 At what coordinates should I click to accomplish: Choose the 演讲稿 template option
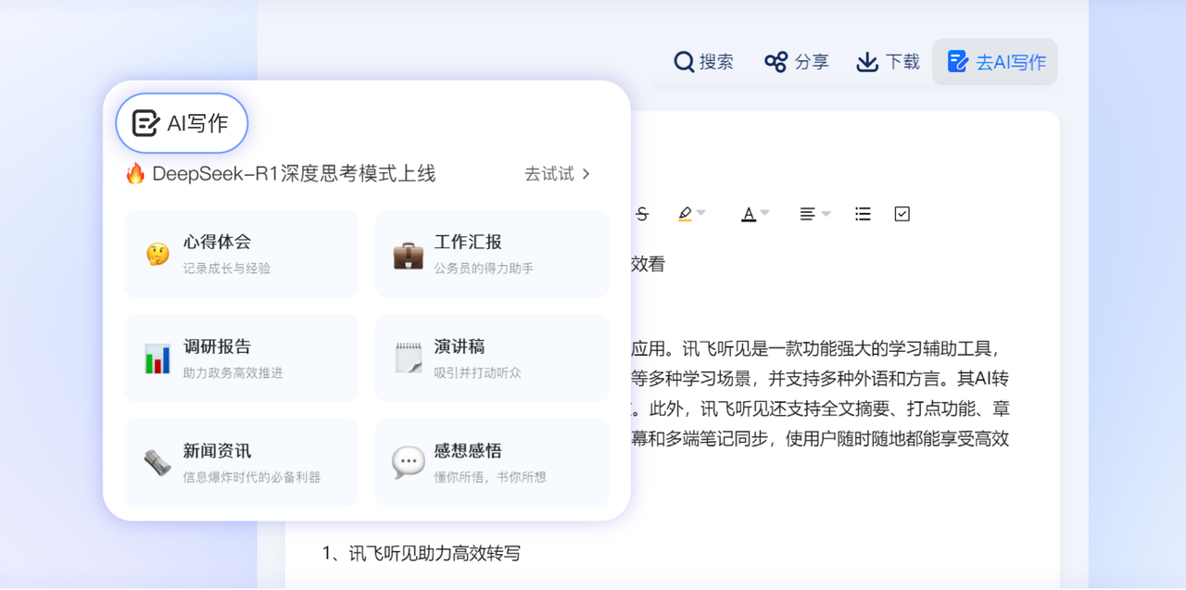click(x=491, y=358)
